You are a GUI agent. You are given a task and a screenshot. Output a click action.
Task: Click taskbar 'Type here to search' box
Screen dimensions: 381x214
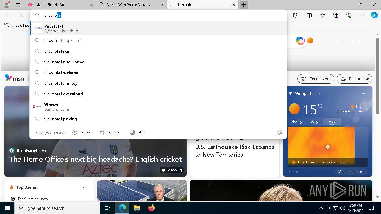[57, 208]
